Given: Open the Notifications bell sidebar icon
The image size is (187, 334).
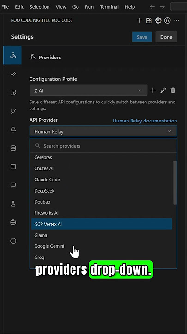Looking at the screenshot, I should click(13, 129).
